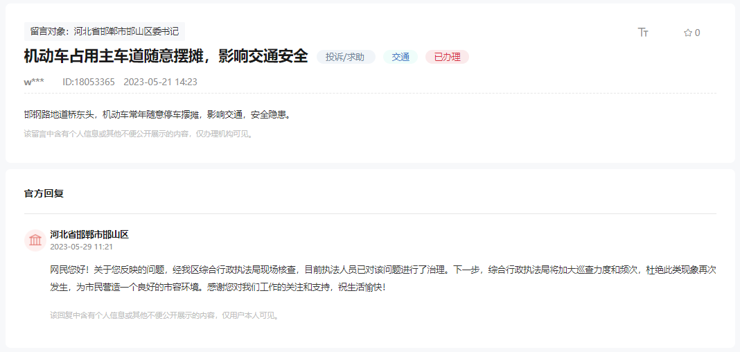The width and height of the screenshot is (740, 352).
Task: Click the official reply text starting 网民您好
Action: tap(383, 279)
